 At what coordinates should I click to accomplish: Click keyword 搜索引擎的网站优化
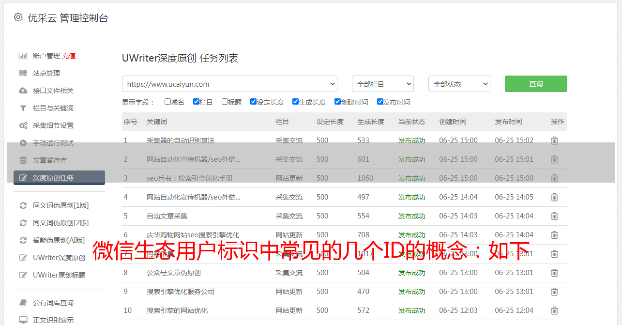click(x=177, y=310)
